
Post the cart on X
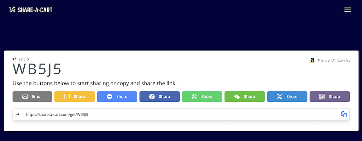tap(287, 97)
